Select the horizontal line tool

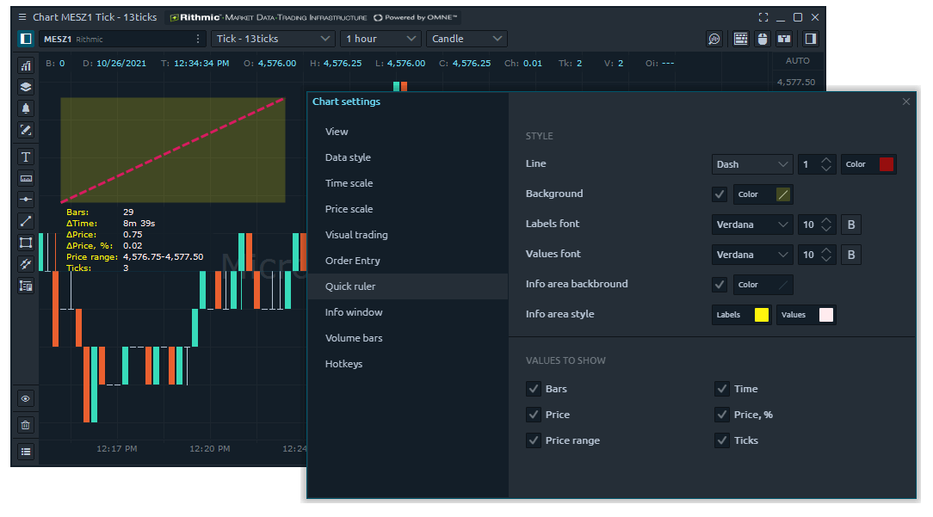click(x=26, y=200)
